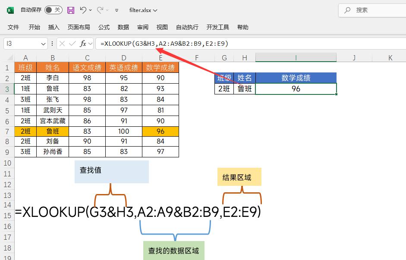This screenshot has width=406, height=260.
Task: Select column I header
Action: (296, 58)
